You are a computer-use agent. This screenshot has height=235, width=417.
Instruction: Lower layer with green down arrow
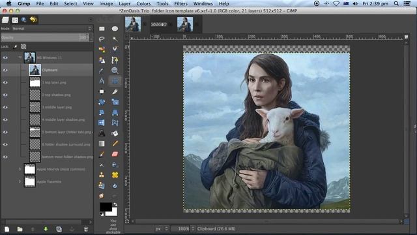pyautogui.click(x=46, y=229)
